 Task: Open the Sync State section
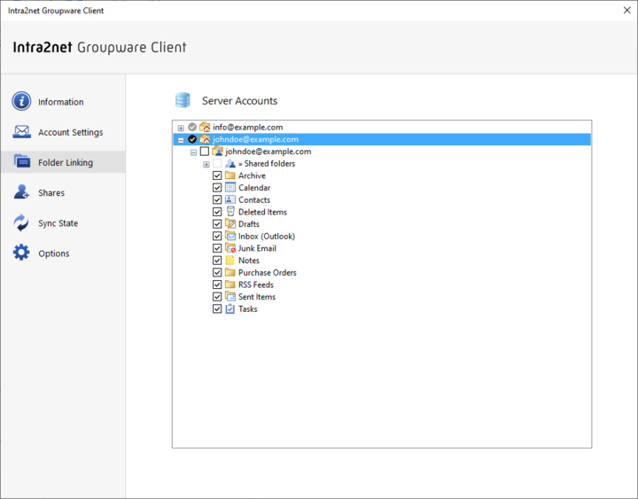63,223
